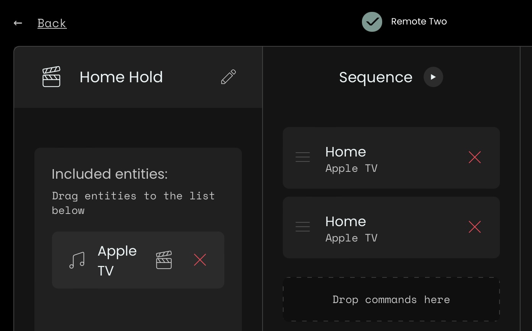Click the Included entities heading

pos(110,174)
